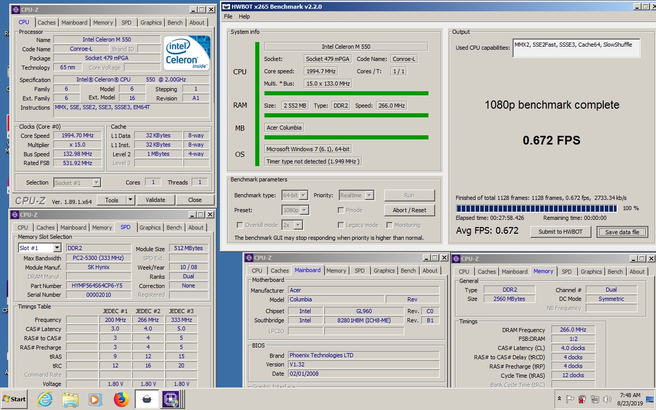The image size is (656, 410).
Task: Select the Core Speed 1994.70 MHz value
Action: point(78,136)
